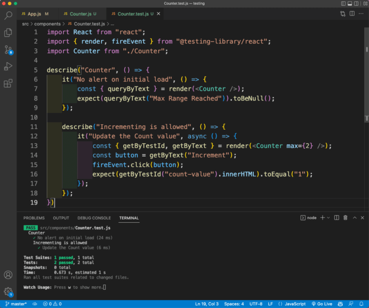Kill terminal with trash icon
Viewport: 369px width, 308px height.
click(345, 218)
